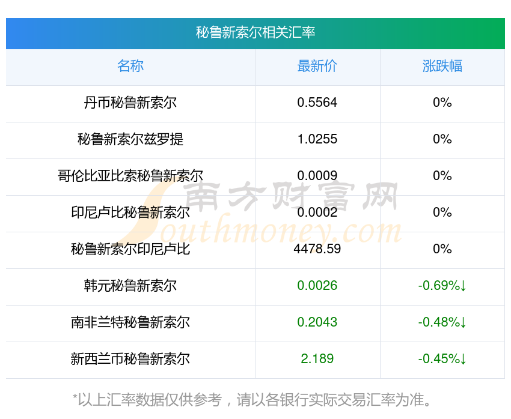Click the 名称 column header
This screenshot has height=419, width=511.
coord(130,66)
